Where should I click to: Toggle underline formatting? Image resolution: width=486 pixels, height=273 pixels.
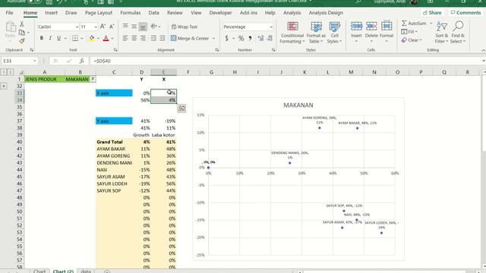point(58,39)
